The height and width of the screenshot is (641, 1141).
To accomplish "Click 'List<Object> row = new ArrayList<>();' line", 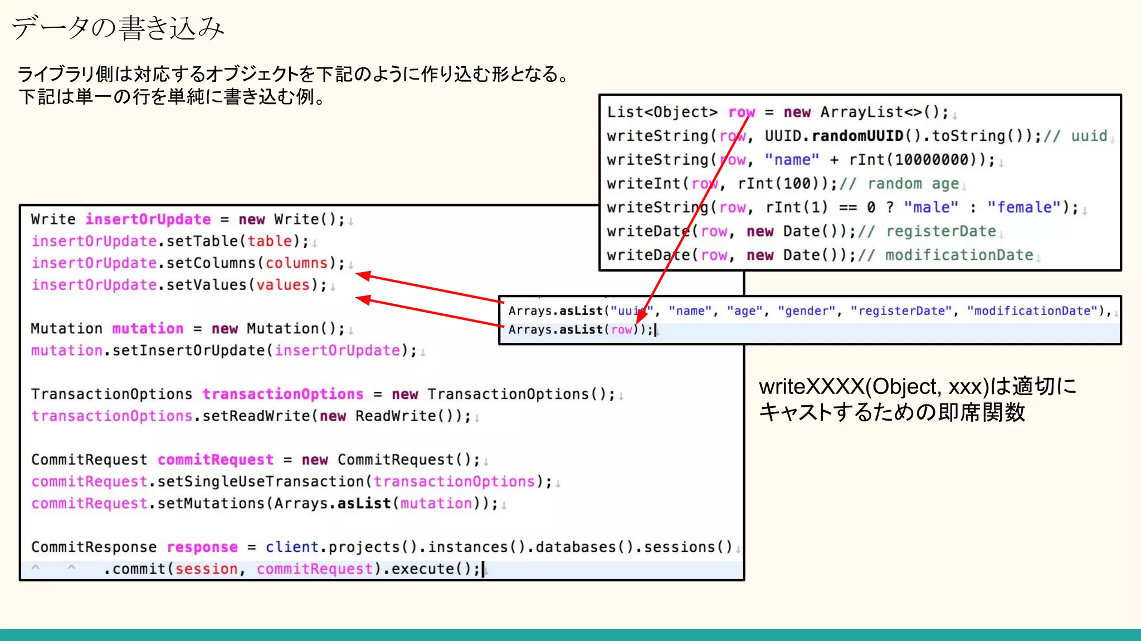I will 778,112.
